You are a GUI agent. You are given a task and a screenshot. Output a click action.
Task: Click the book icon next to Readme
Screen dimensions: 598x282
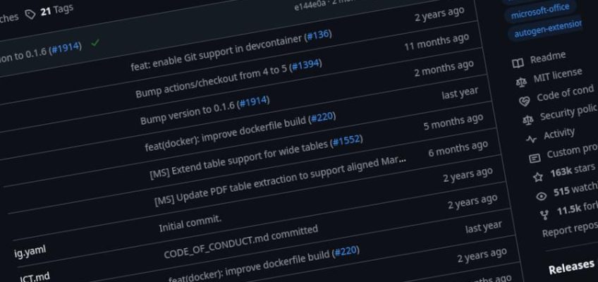[518, 63]
